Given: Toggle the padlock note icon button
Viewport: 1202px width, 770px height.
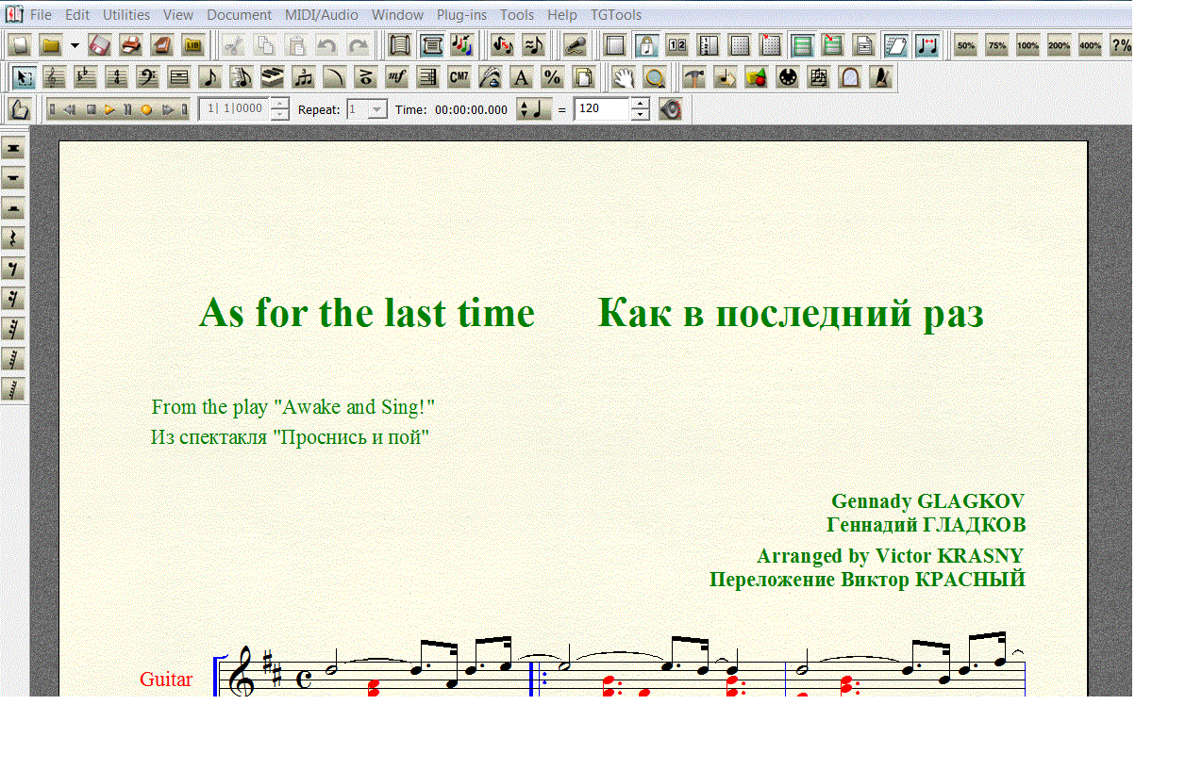Looking at the screenshot, I should pos(646,45).
